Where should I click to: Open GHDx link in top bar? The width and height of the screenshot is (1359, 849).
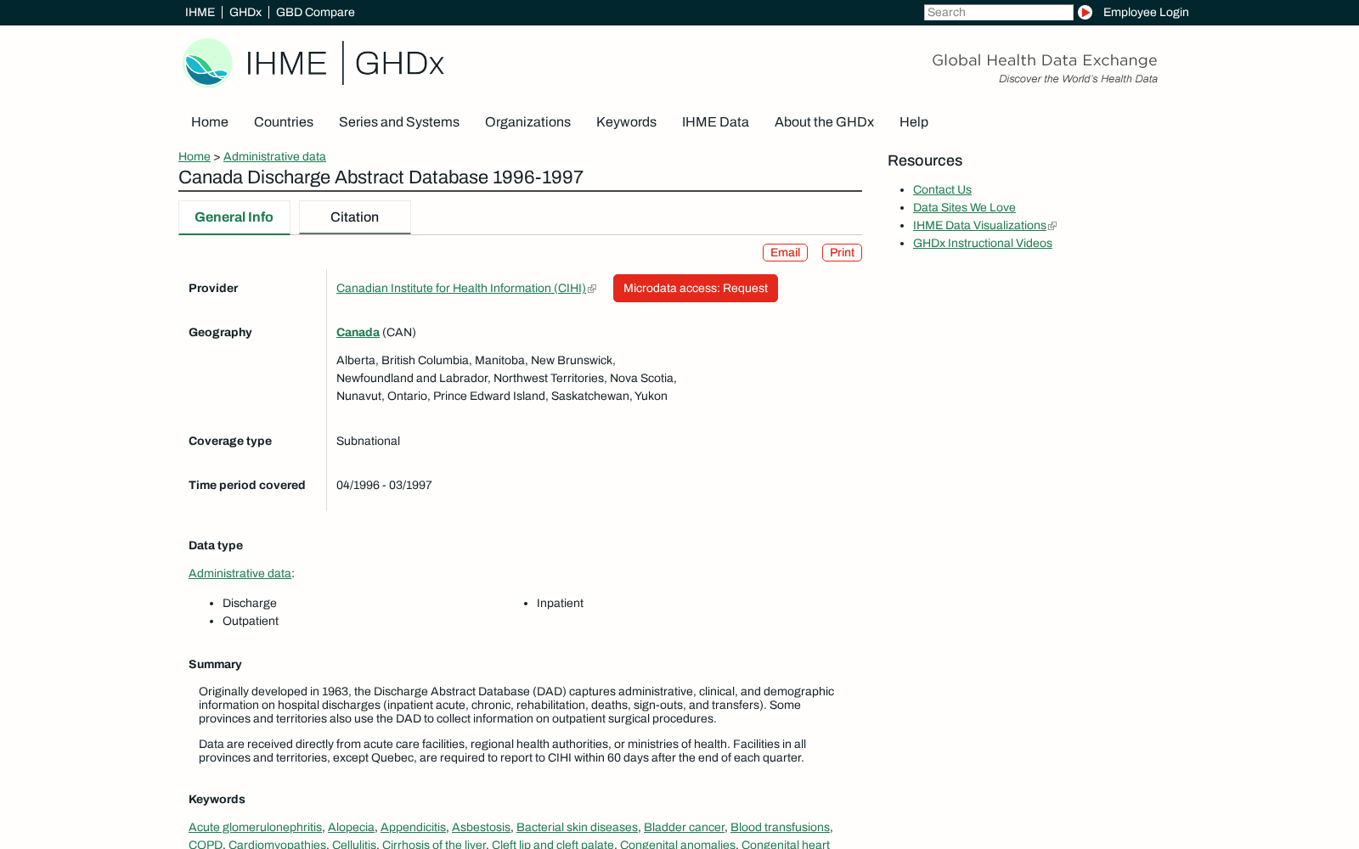(245, 12)
